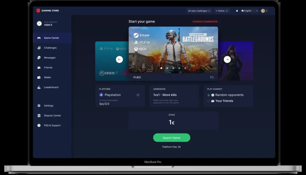Click the Playstation icon in Platform box
The height and width of the screenshot is (175, 306).
pyautogui.click(x=101, y=95)
